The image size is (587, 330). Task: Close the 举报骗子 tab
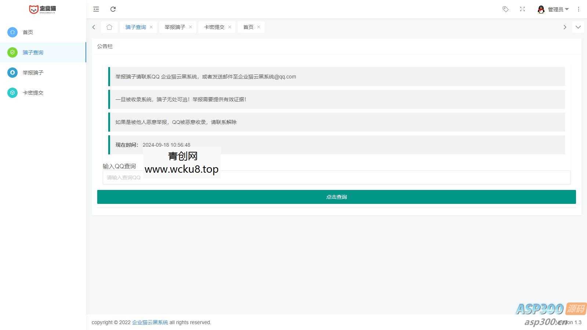point(190,27)
